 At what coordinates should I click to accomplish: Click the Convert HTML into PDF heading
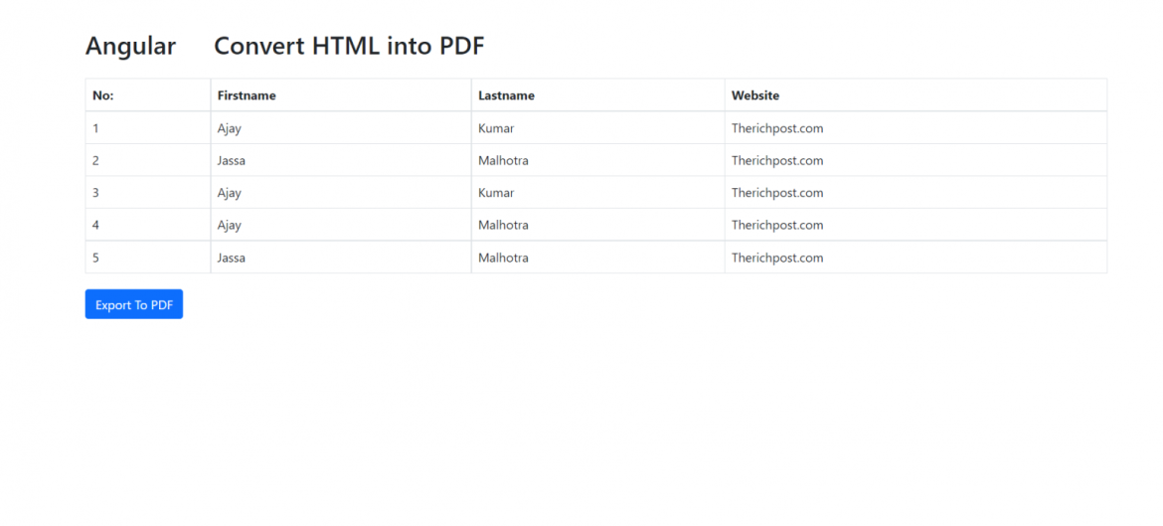(349, 46)
